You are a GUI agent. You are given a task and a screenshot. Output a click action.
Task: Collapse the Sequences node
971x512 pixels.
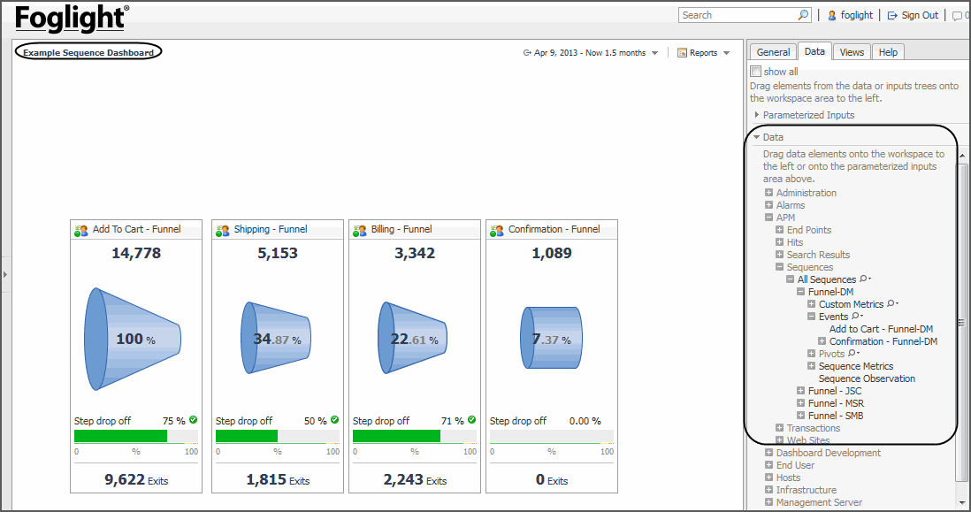(x=780, y=267)
